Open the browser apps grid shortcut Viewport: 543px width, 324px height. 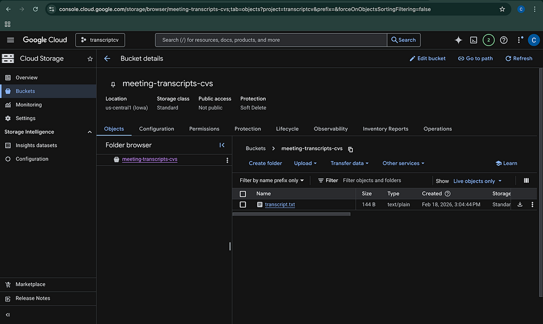pyautogui.click(x=7, y=24)
